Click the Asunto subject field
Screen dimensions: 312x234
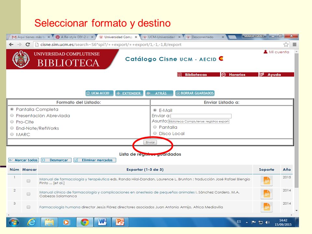(x=199, y=121)
